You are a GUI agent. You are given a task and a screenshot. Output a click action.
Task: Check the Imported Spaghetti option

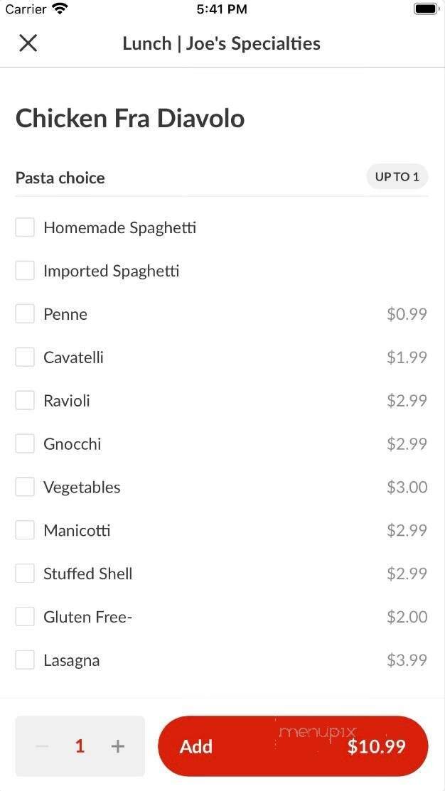pyautogui.click(x=25, y=270)
